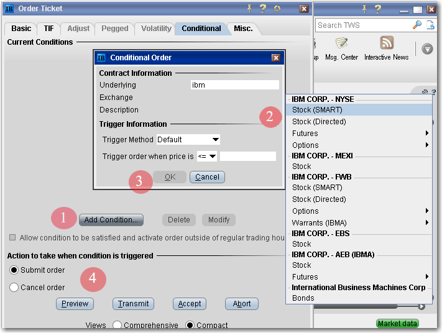Select Stock under IBM CORP. - MEXI
The height and width of the screenshot is (333, 442).
pyautogui.click(x=359, y=166)
